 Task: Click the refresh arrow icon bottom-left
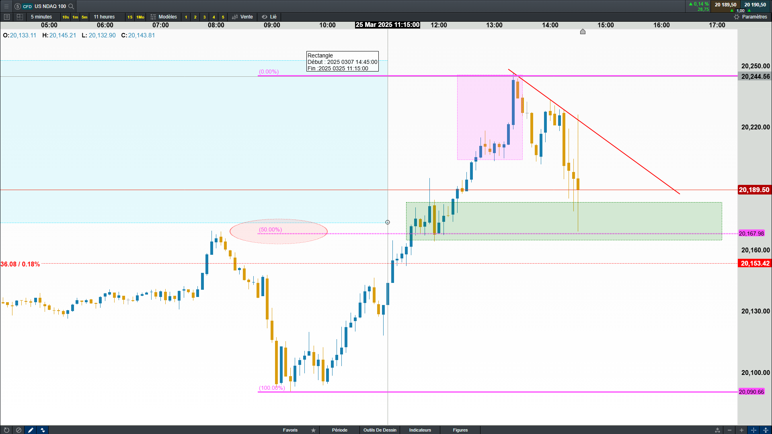[6, 430]
